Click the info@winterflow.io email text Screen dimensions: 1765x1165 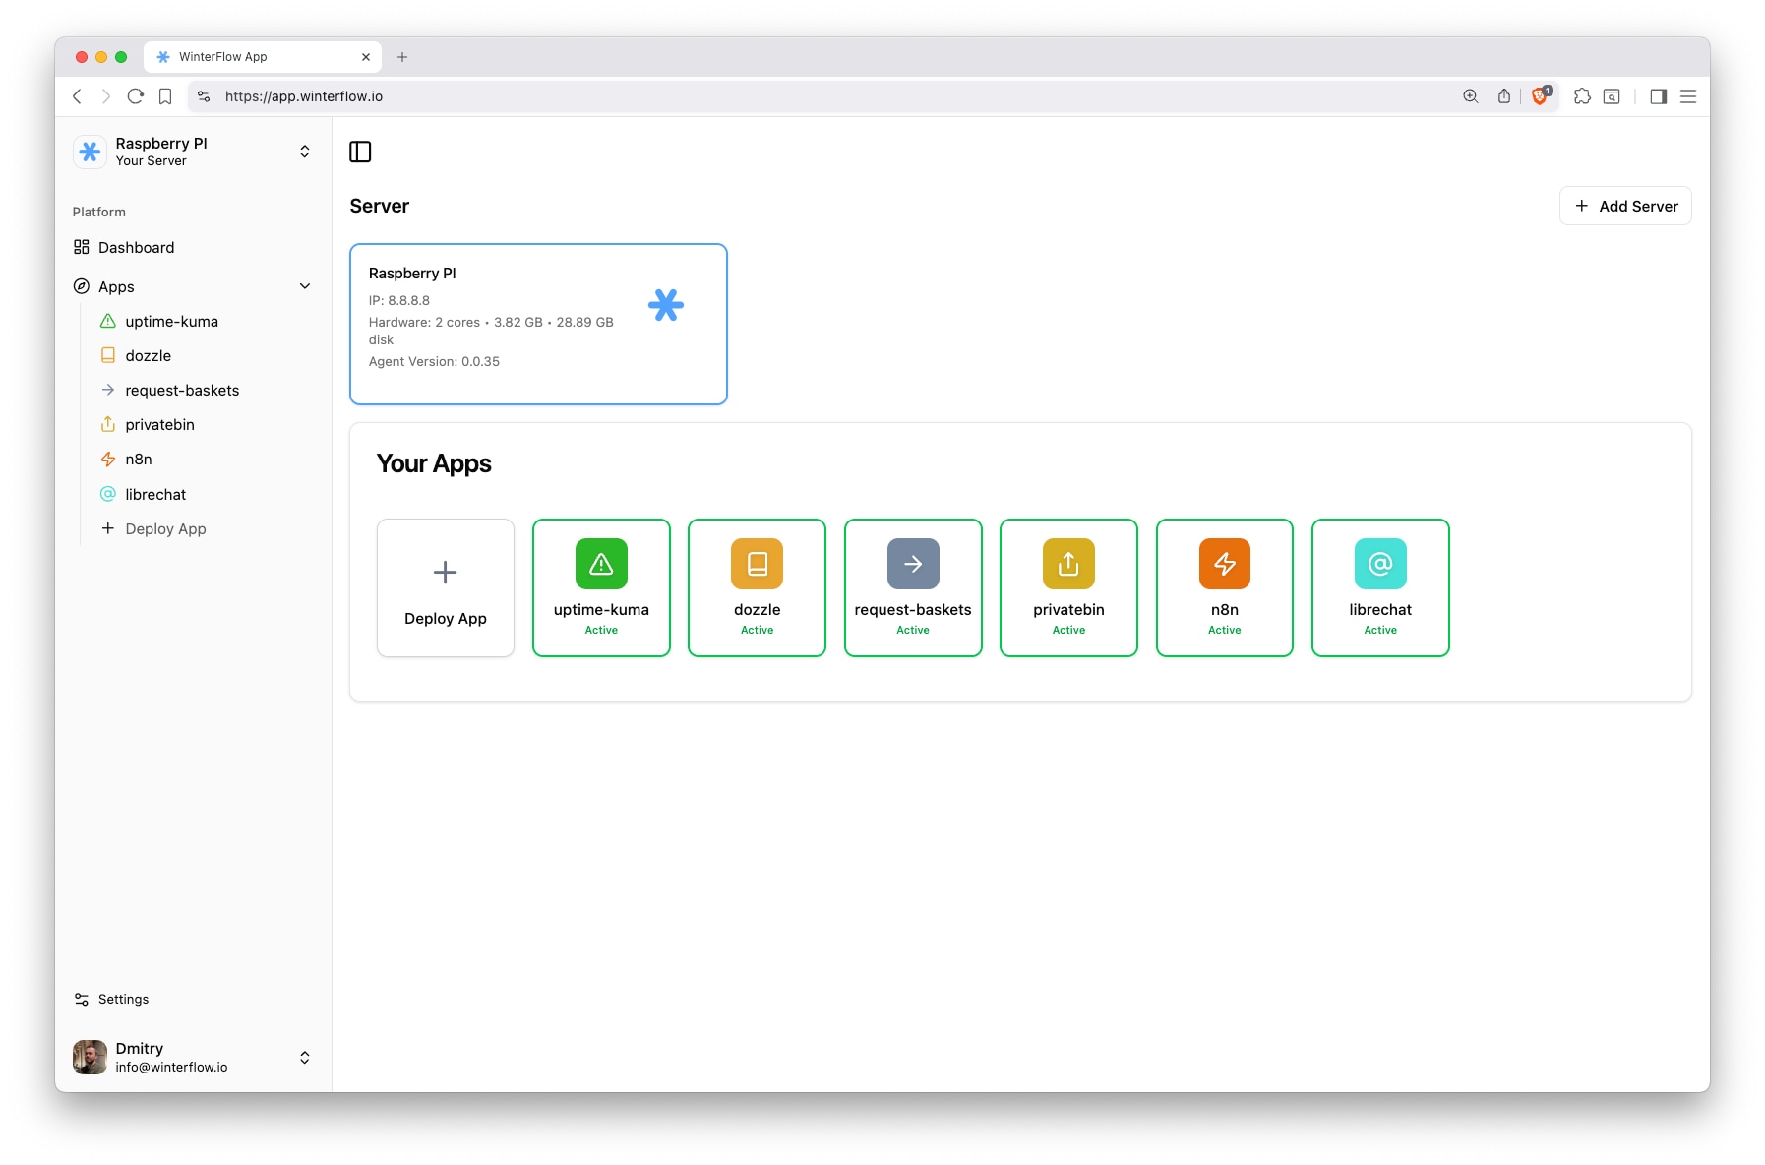171,1067
